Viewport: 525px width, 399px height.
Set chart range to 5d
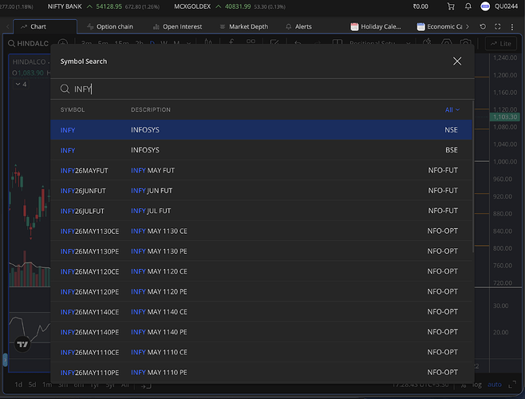32,385
